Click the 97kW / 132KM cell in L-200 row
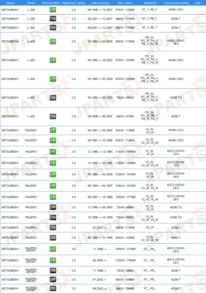The image size is (206, 293). coord(125,10)
